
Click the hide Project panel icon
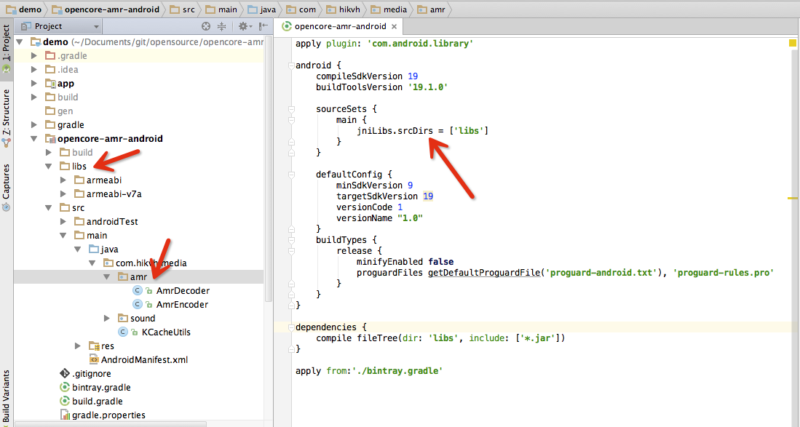pos(264,26)
